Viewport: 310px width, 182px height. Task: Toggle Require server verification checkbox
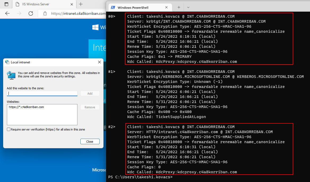click(9, 129)
